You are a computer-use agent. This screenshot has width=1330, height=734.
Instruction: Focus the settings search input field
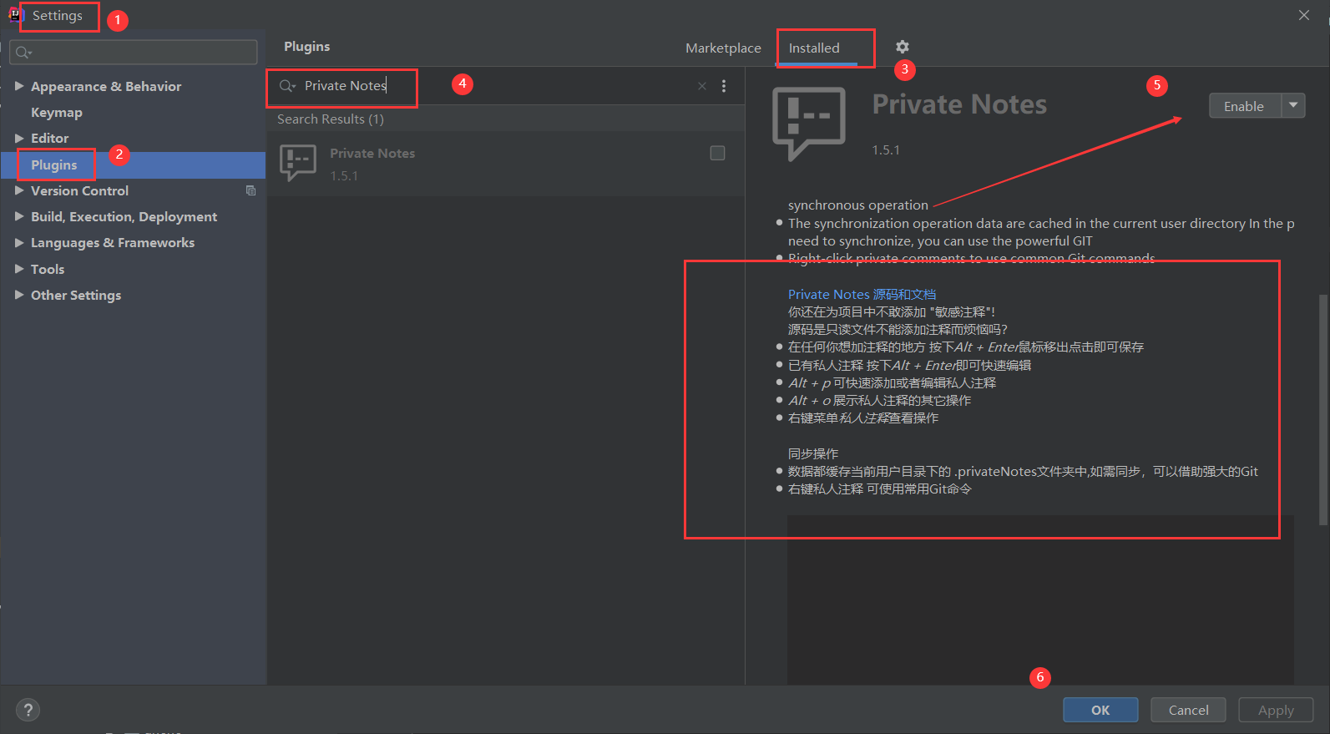pyautogui.click(x=134, y=52)
